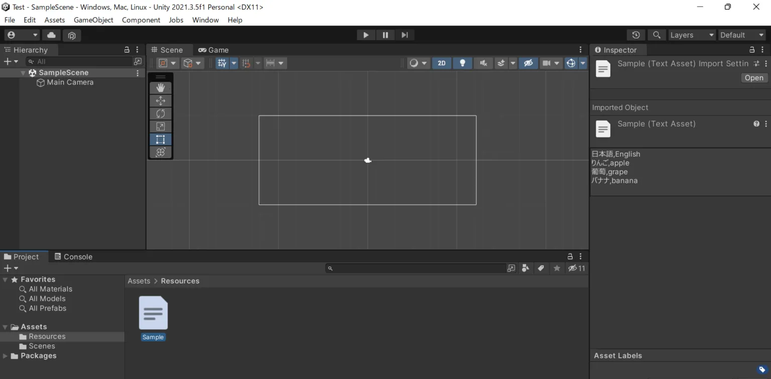771x379 pixels.
Task: Select the Sample text asset thumbnail
Action: (153, 313)
